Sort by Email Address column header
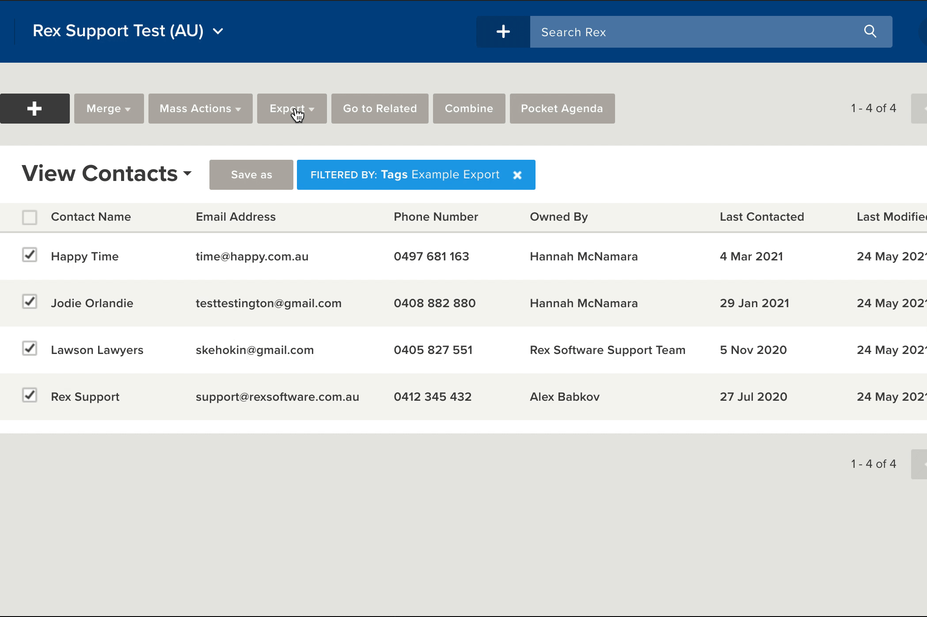This screenshot has height=617, width=927. pyautogui.click(x=236, y=217)
